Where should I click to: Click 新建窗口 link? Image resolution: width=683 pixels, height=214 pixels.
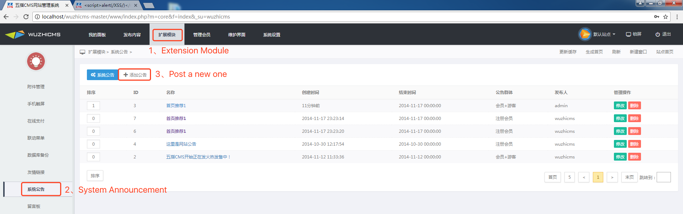(x=638, y=52)
